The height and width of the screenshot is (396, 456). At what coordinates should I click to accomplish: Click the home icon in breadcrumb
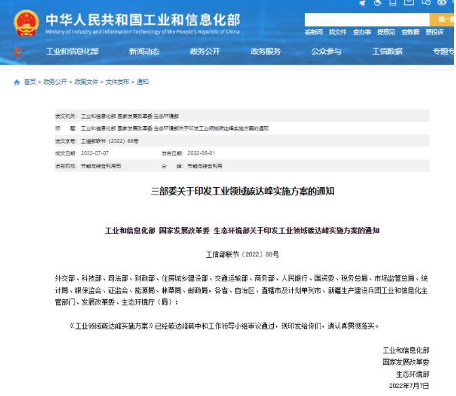point(17,82)
